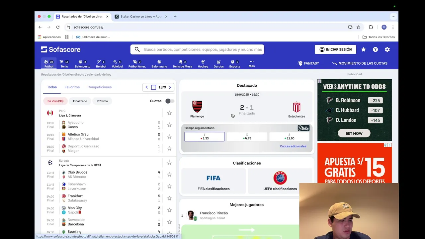Viewport: 425px width, 239px height.
Task: Switch to the Stake Casino browser tab
Action: pyautogui.click(x=141, y=16)
